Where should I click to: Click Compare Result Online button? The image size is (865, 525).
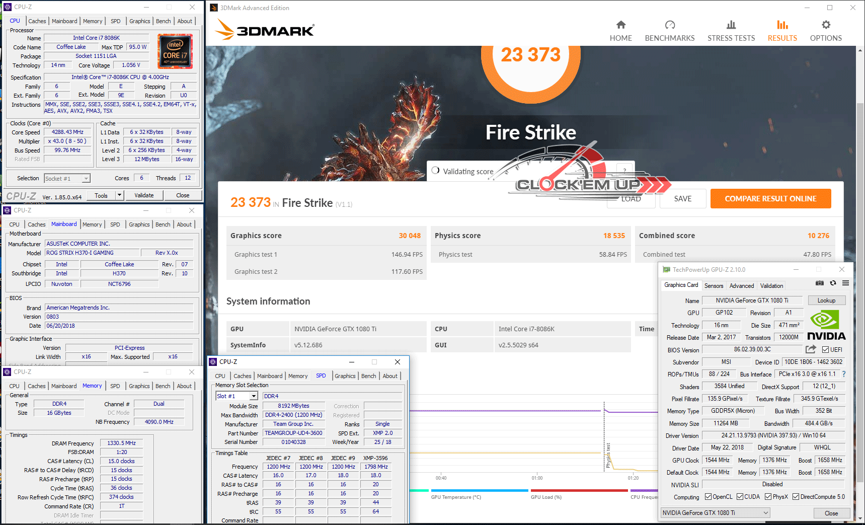pos(770,199)
